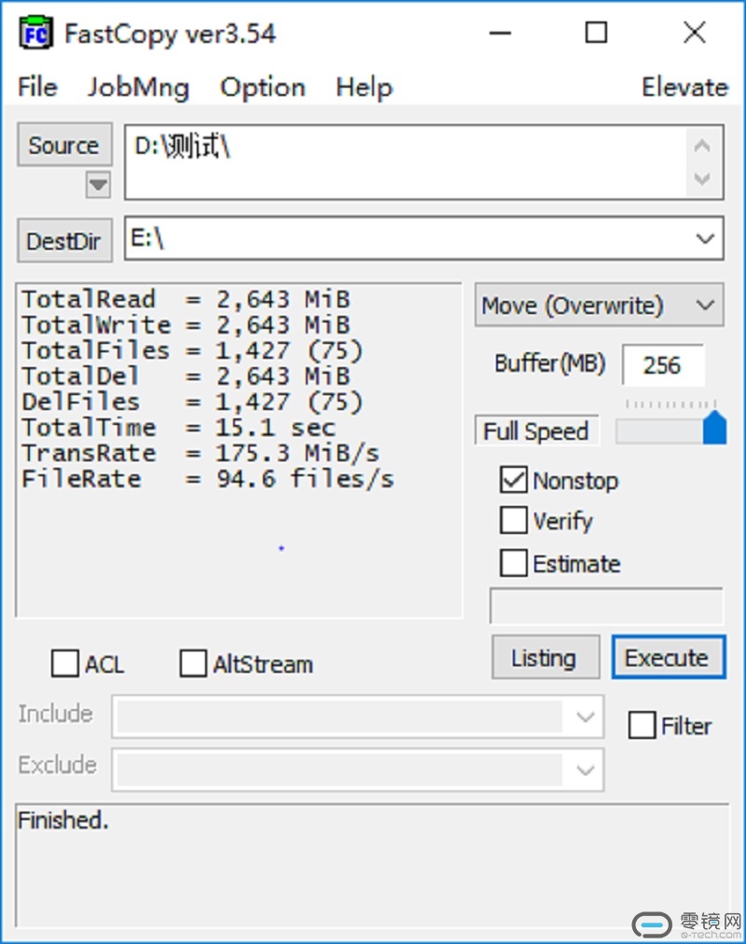746x944 pixels.
Task: Close the FastCopy window
Action: pyautogui.click(x=694, y=34)
